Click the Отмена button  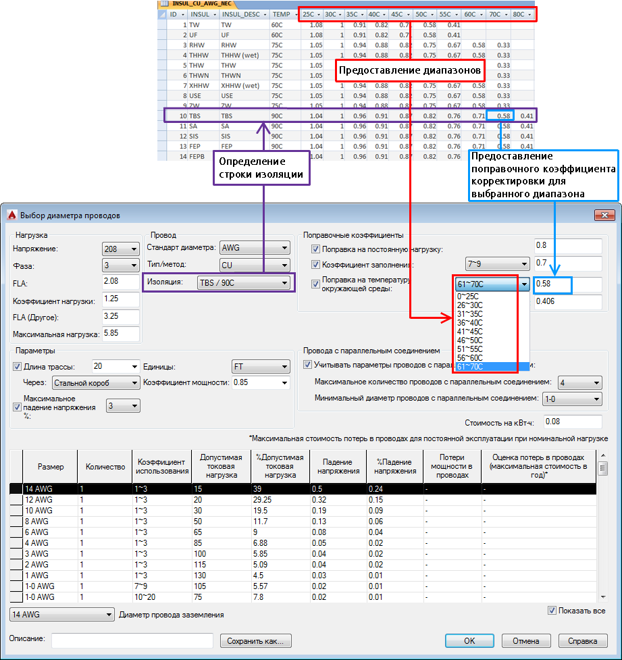(525, 640)
